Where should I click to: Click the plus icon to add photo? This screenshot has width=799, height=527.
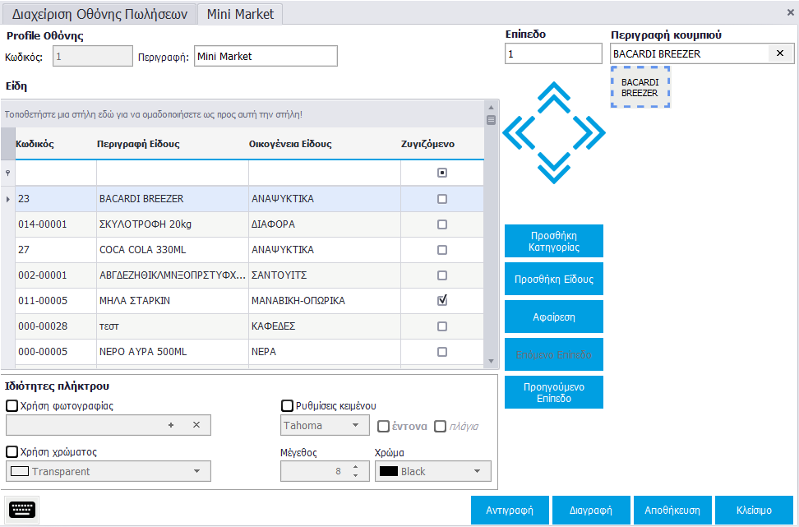[171, 425]
